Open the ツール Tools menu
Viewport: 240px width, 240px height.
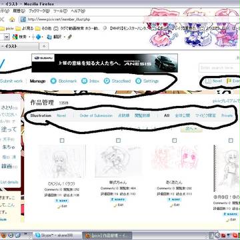tap(60, 11)
